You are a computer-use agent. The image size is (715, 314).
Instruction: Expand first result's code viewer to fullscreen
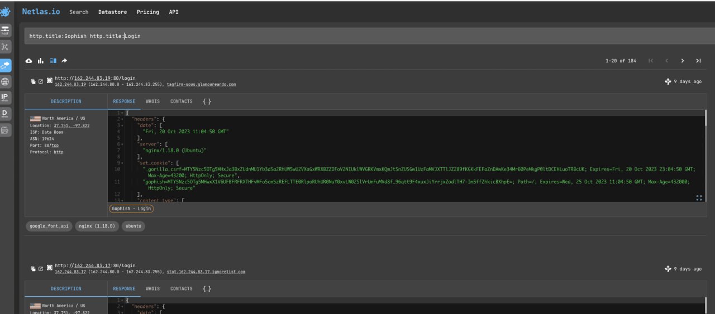click(699, 197)
